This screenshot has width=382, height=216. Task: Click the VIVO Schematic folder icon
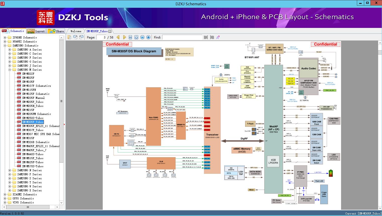(x=10, y=202)
